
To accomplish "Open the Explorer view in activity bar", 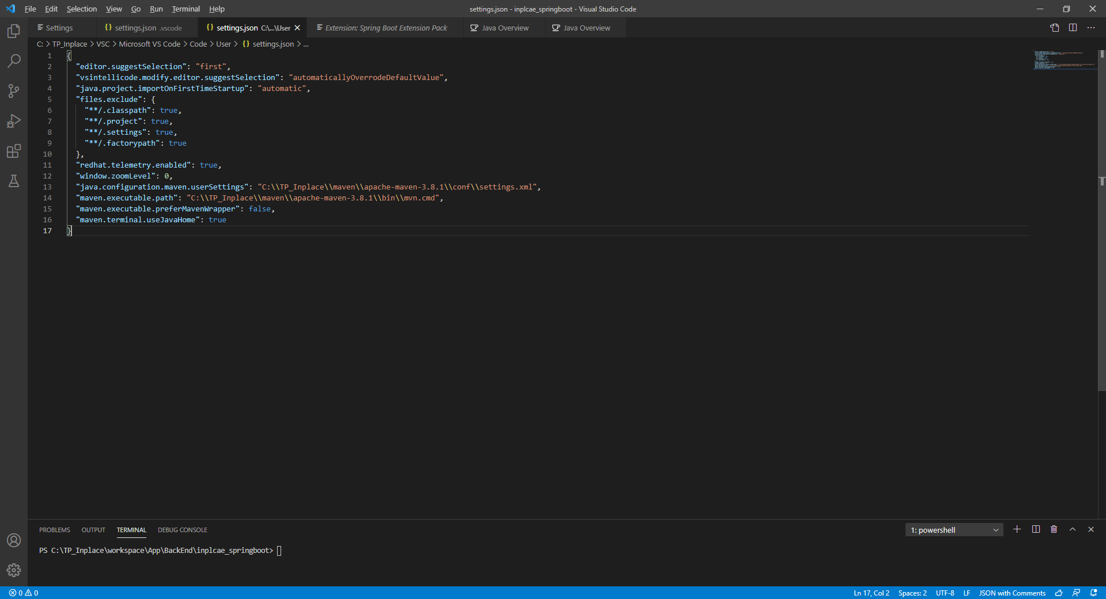I will coord(14,31).
